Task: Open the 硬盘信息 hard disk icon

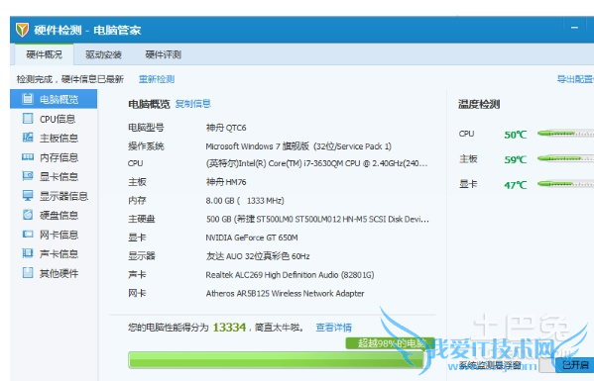Action: click(x=28, y=215)
